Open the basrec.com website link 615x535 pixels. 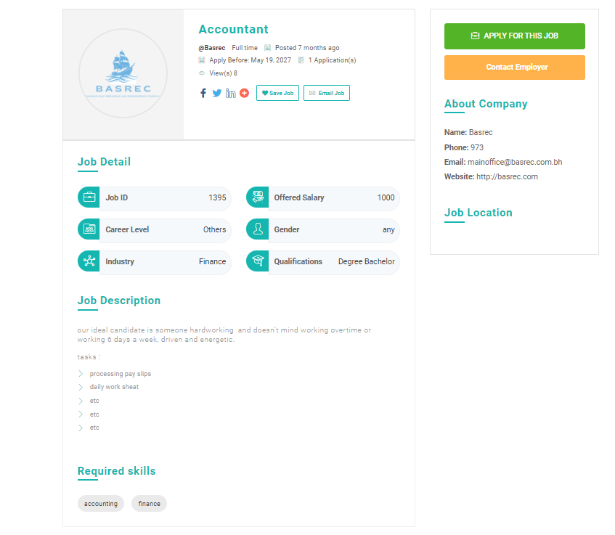tap(507, 176)
